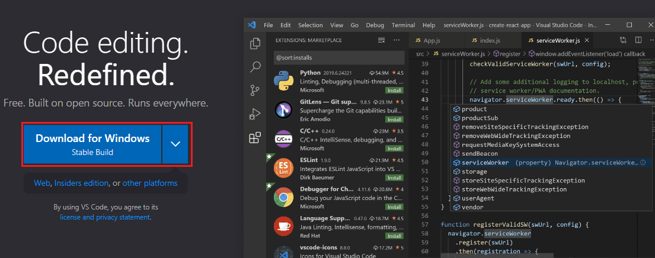Screen dimensions: 655x258
Task: Click Download for Windows Stable Build
Action: pos(92,144)
